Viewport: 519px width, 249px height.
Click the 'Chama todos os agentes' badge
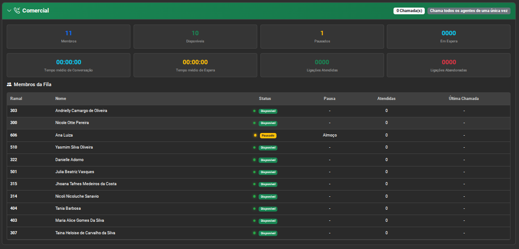pos(469,11)
